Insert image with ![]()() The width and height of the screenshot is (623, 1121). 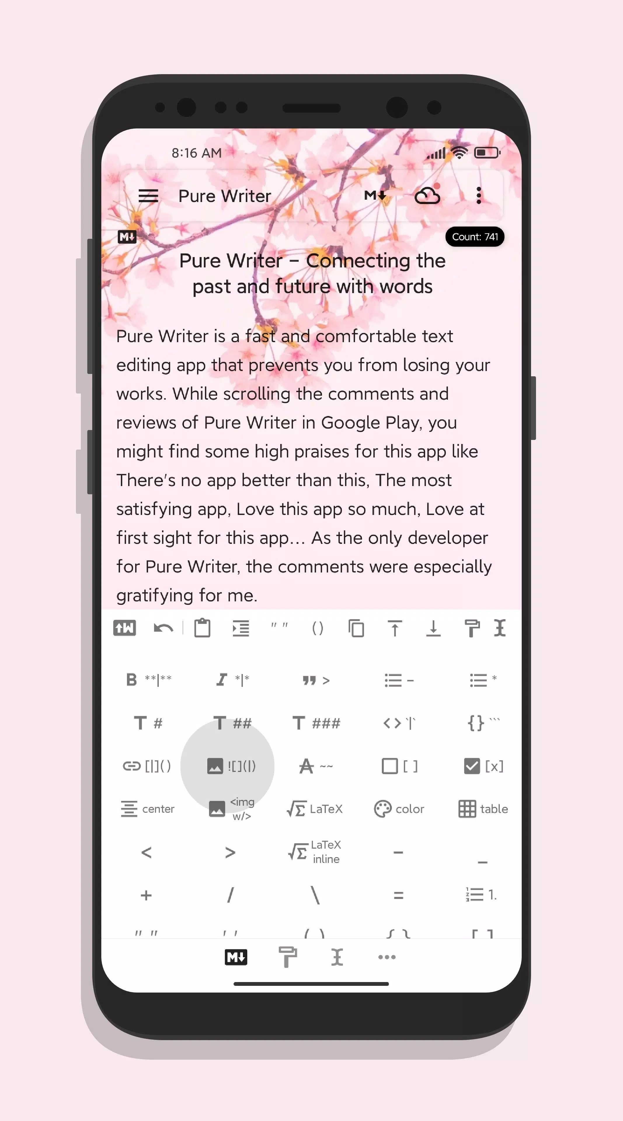point(228,765)
